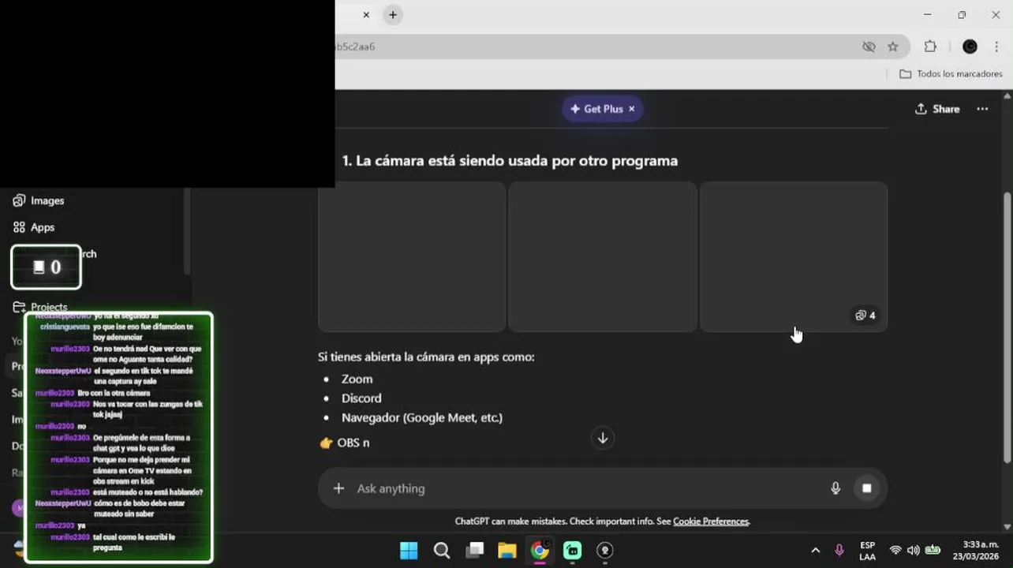Click the plus attach button in prompt box

click(x=338, y=488)
